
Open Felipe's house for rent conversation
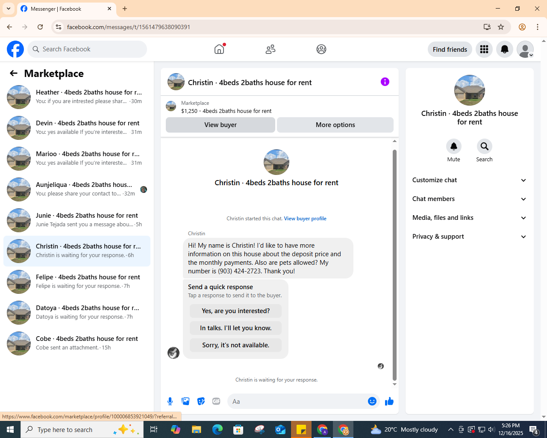pyautogui.click(x=77, y=282)
